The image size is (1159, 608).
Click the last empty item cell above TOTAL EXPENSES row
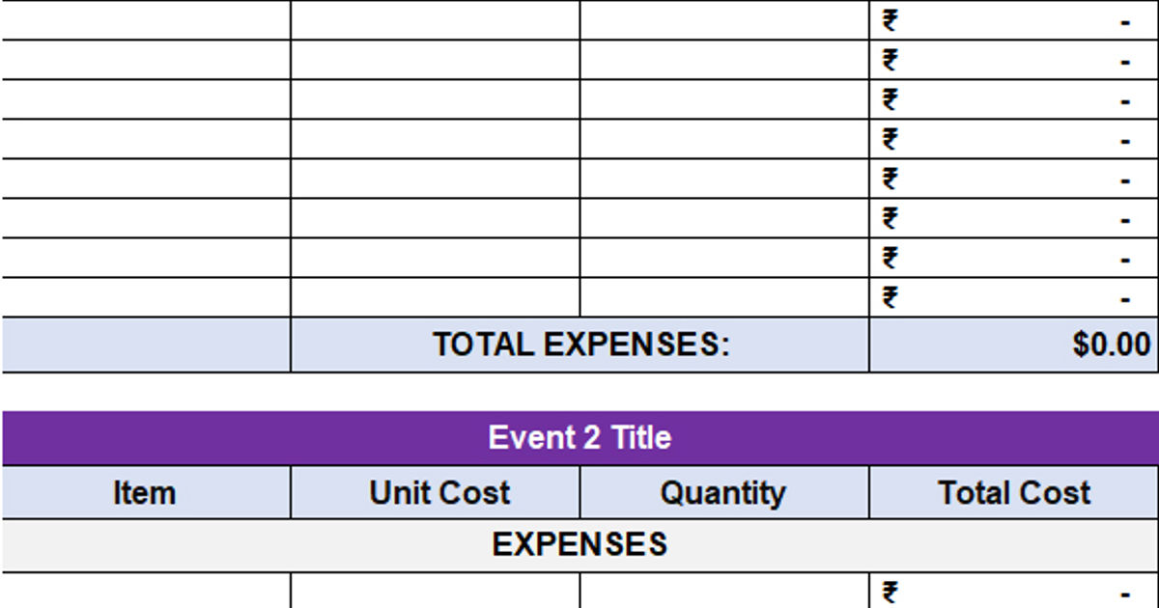146,298
